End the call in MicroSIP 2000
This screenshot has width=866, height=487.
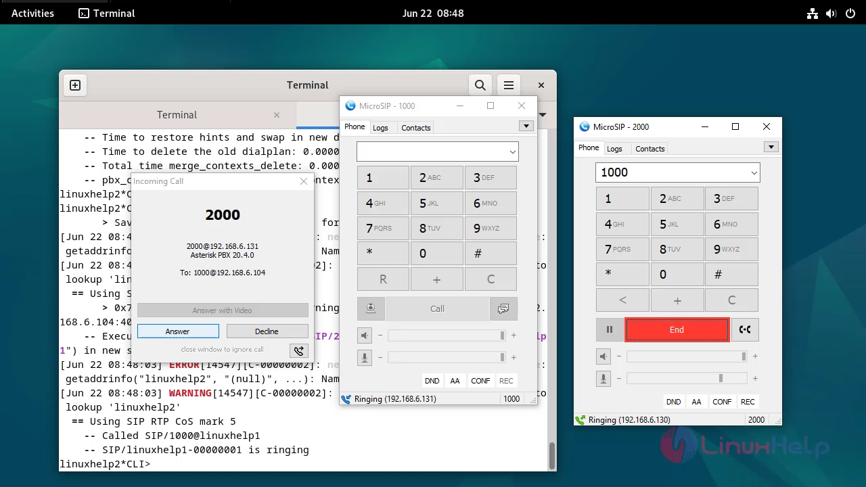[x=677, y=330]
